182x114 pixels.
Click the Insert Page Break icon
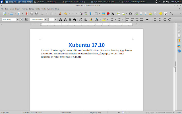pos(118,14)
